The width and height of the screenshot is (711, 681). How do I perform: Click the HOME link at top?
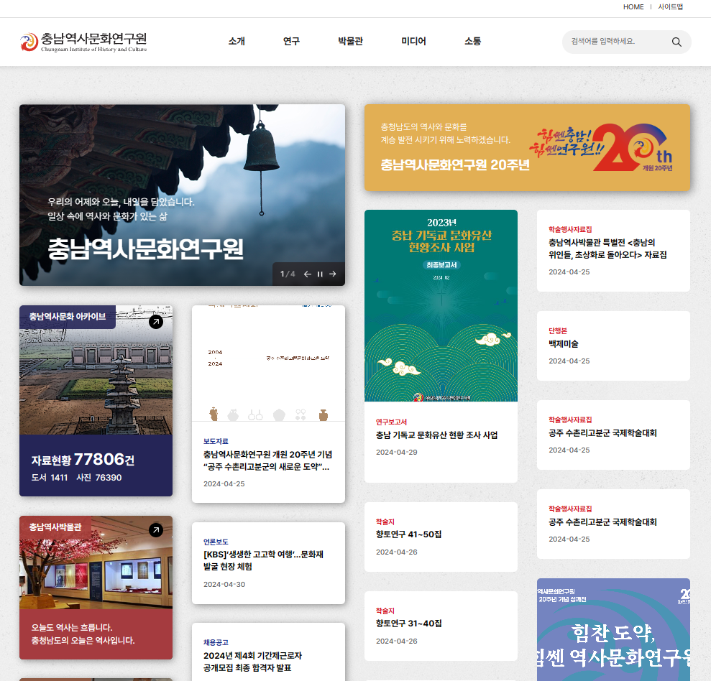[x=633, y=6]
